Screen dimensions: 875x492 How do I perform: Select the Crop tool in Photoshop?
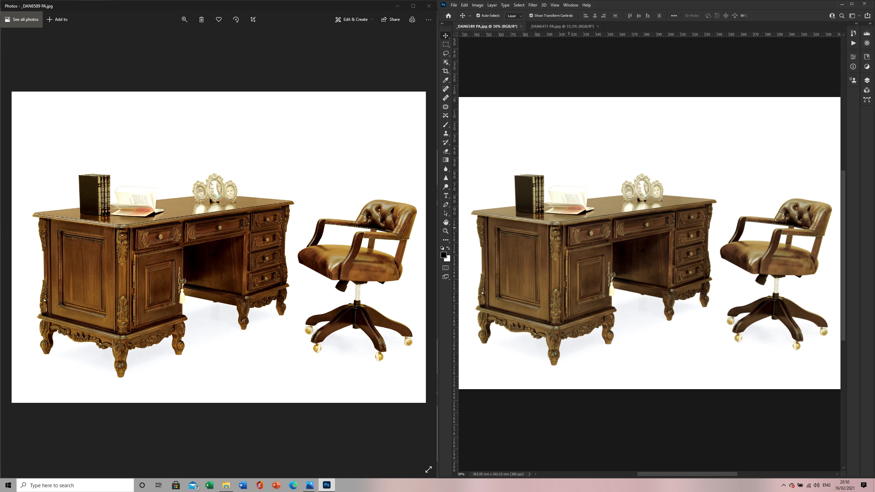click(446, 71)
